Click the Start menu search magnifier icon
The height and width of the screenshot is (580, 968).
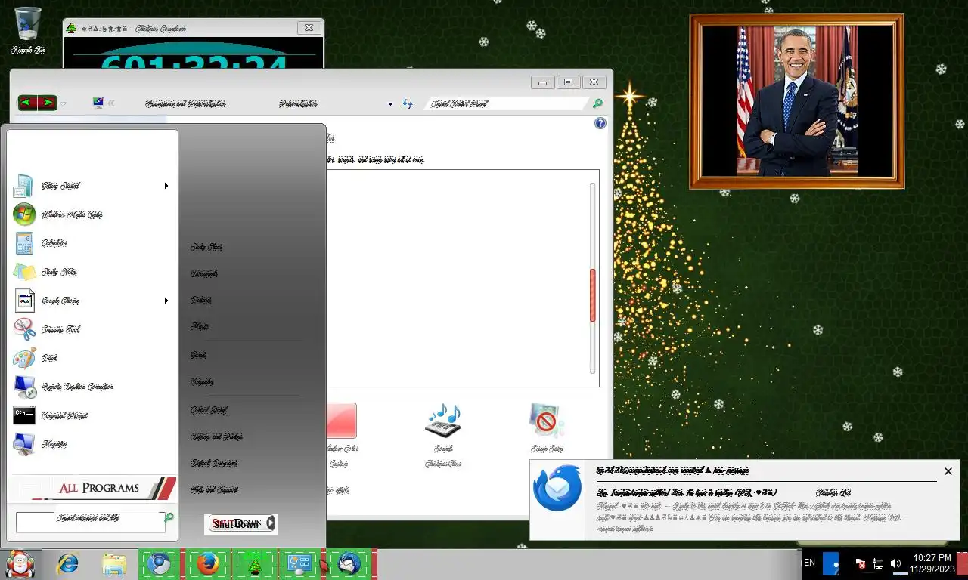tap(169, 518)
